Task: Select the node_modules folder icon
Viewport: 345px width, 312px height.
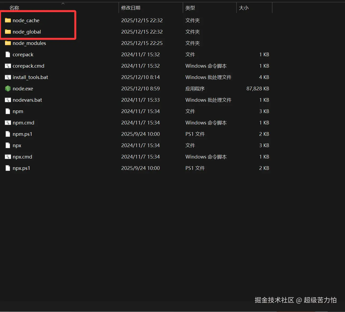Action: pos(8,43)
